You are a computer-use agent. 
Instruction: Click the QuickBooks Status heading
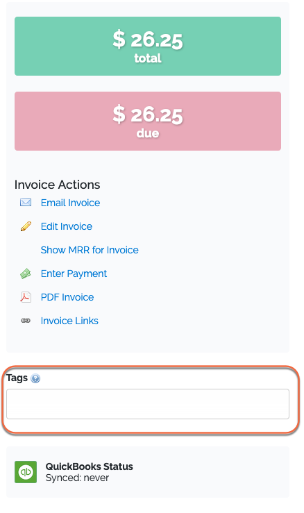tap(90, 466)
